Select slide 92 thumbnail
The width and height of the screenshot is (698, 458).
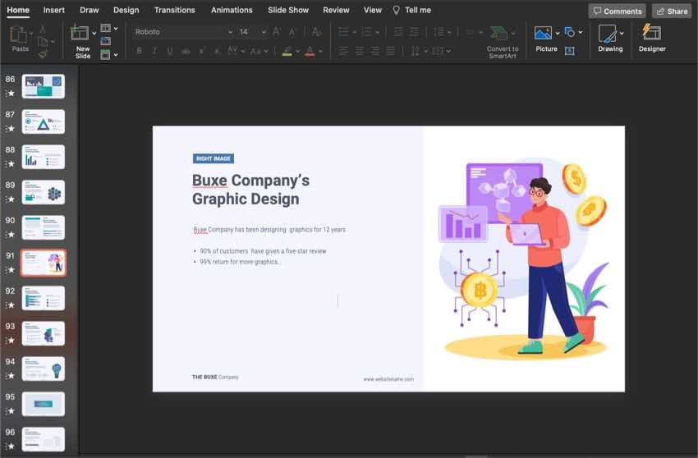click(44, 298)
